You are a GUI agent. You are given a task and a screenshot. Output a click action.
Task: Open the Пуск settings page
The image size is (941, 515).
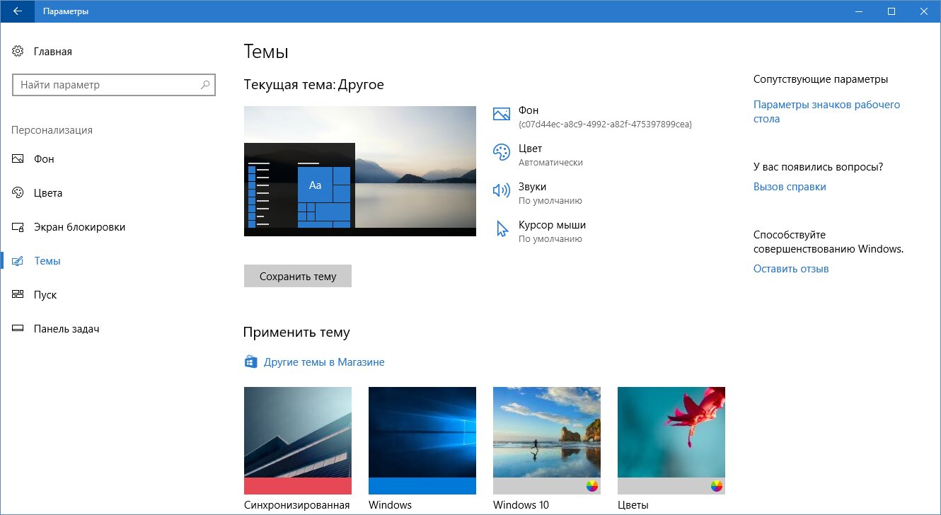point(45,295)
